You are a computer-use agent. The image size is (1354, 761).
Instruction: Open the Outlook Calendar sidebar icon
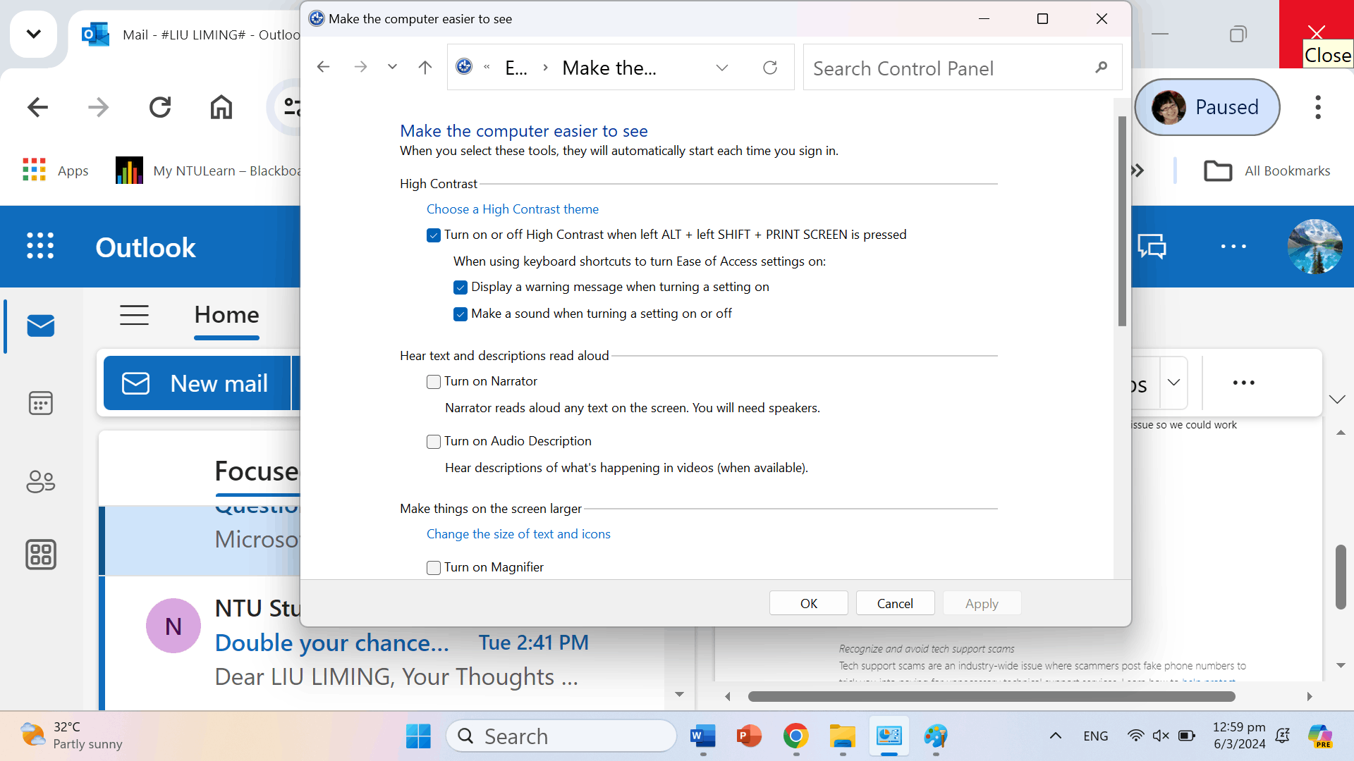click(40, 403)
